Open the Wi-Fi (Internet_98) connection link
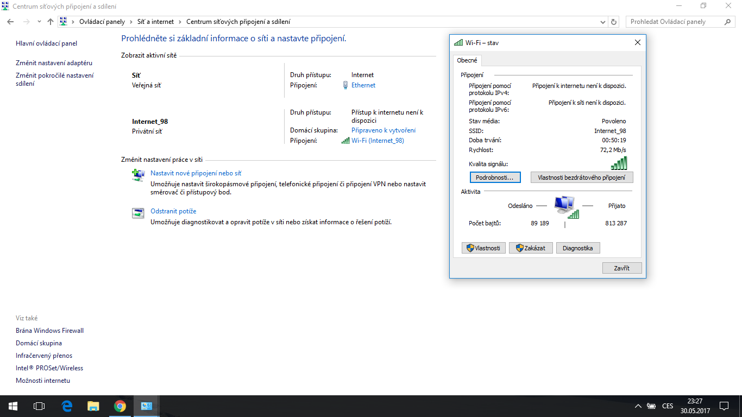The height and width of the screenshot is (417, 742). click(x=378, y=141)
